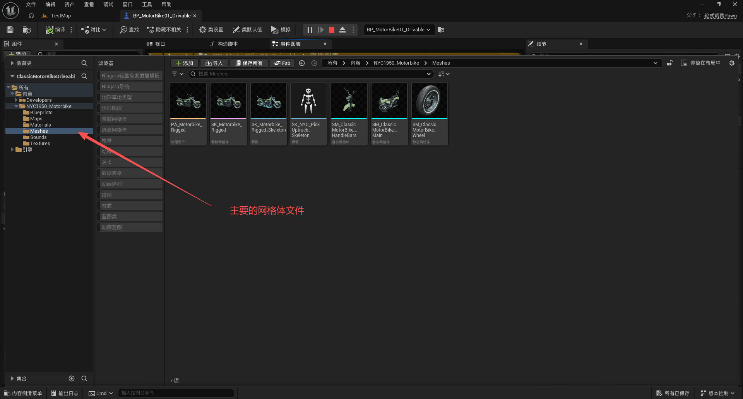743x399 pixels.
Task: Expand the 引擎 engine folder
Action: (x=12, y=149)
